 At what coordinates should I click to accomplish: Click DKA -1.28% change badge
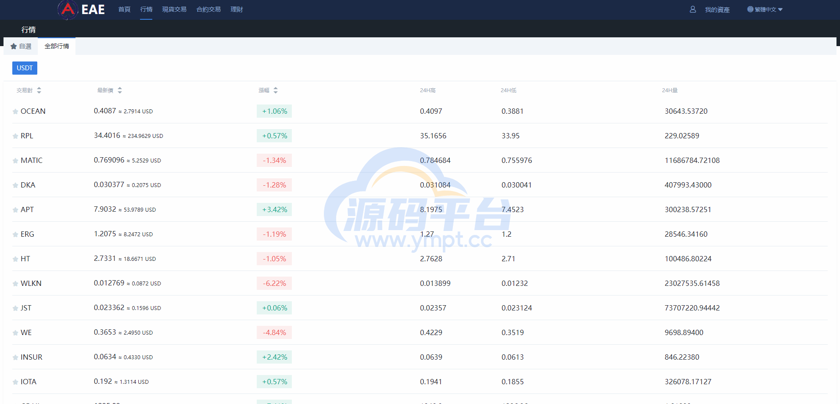tap(274, 185)
